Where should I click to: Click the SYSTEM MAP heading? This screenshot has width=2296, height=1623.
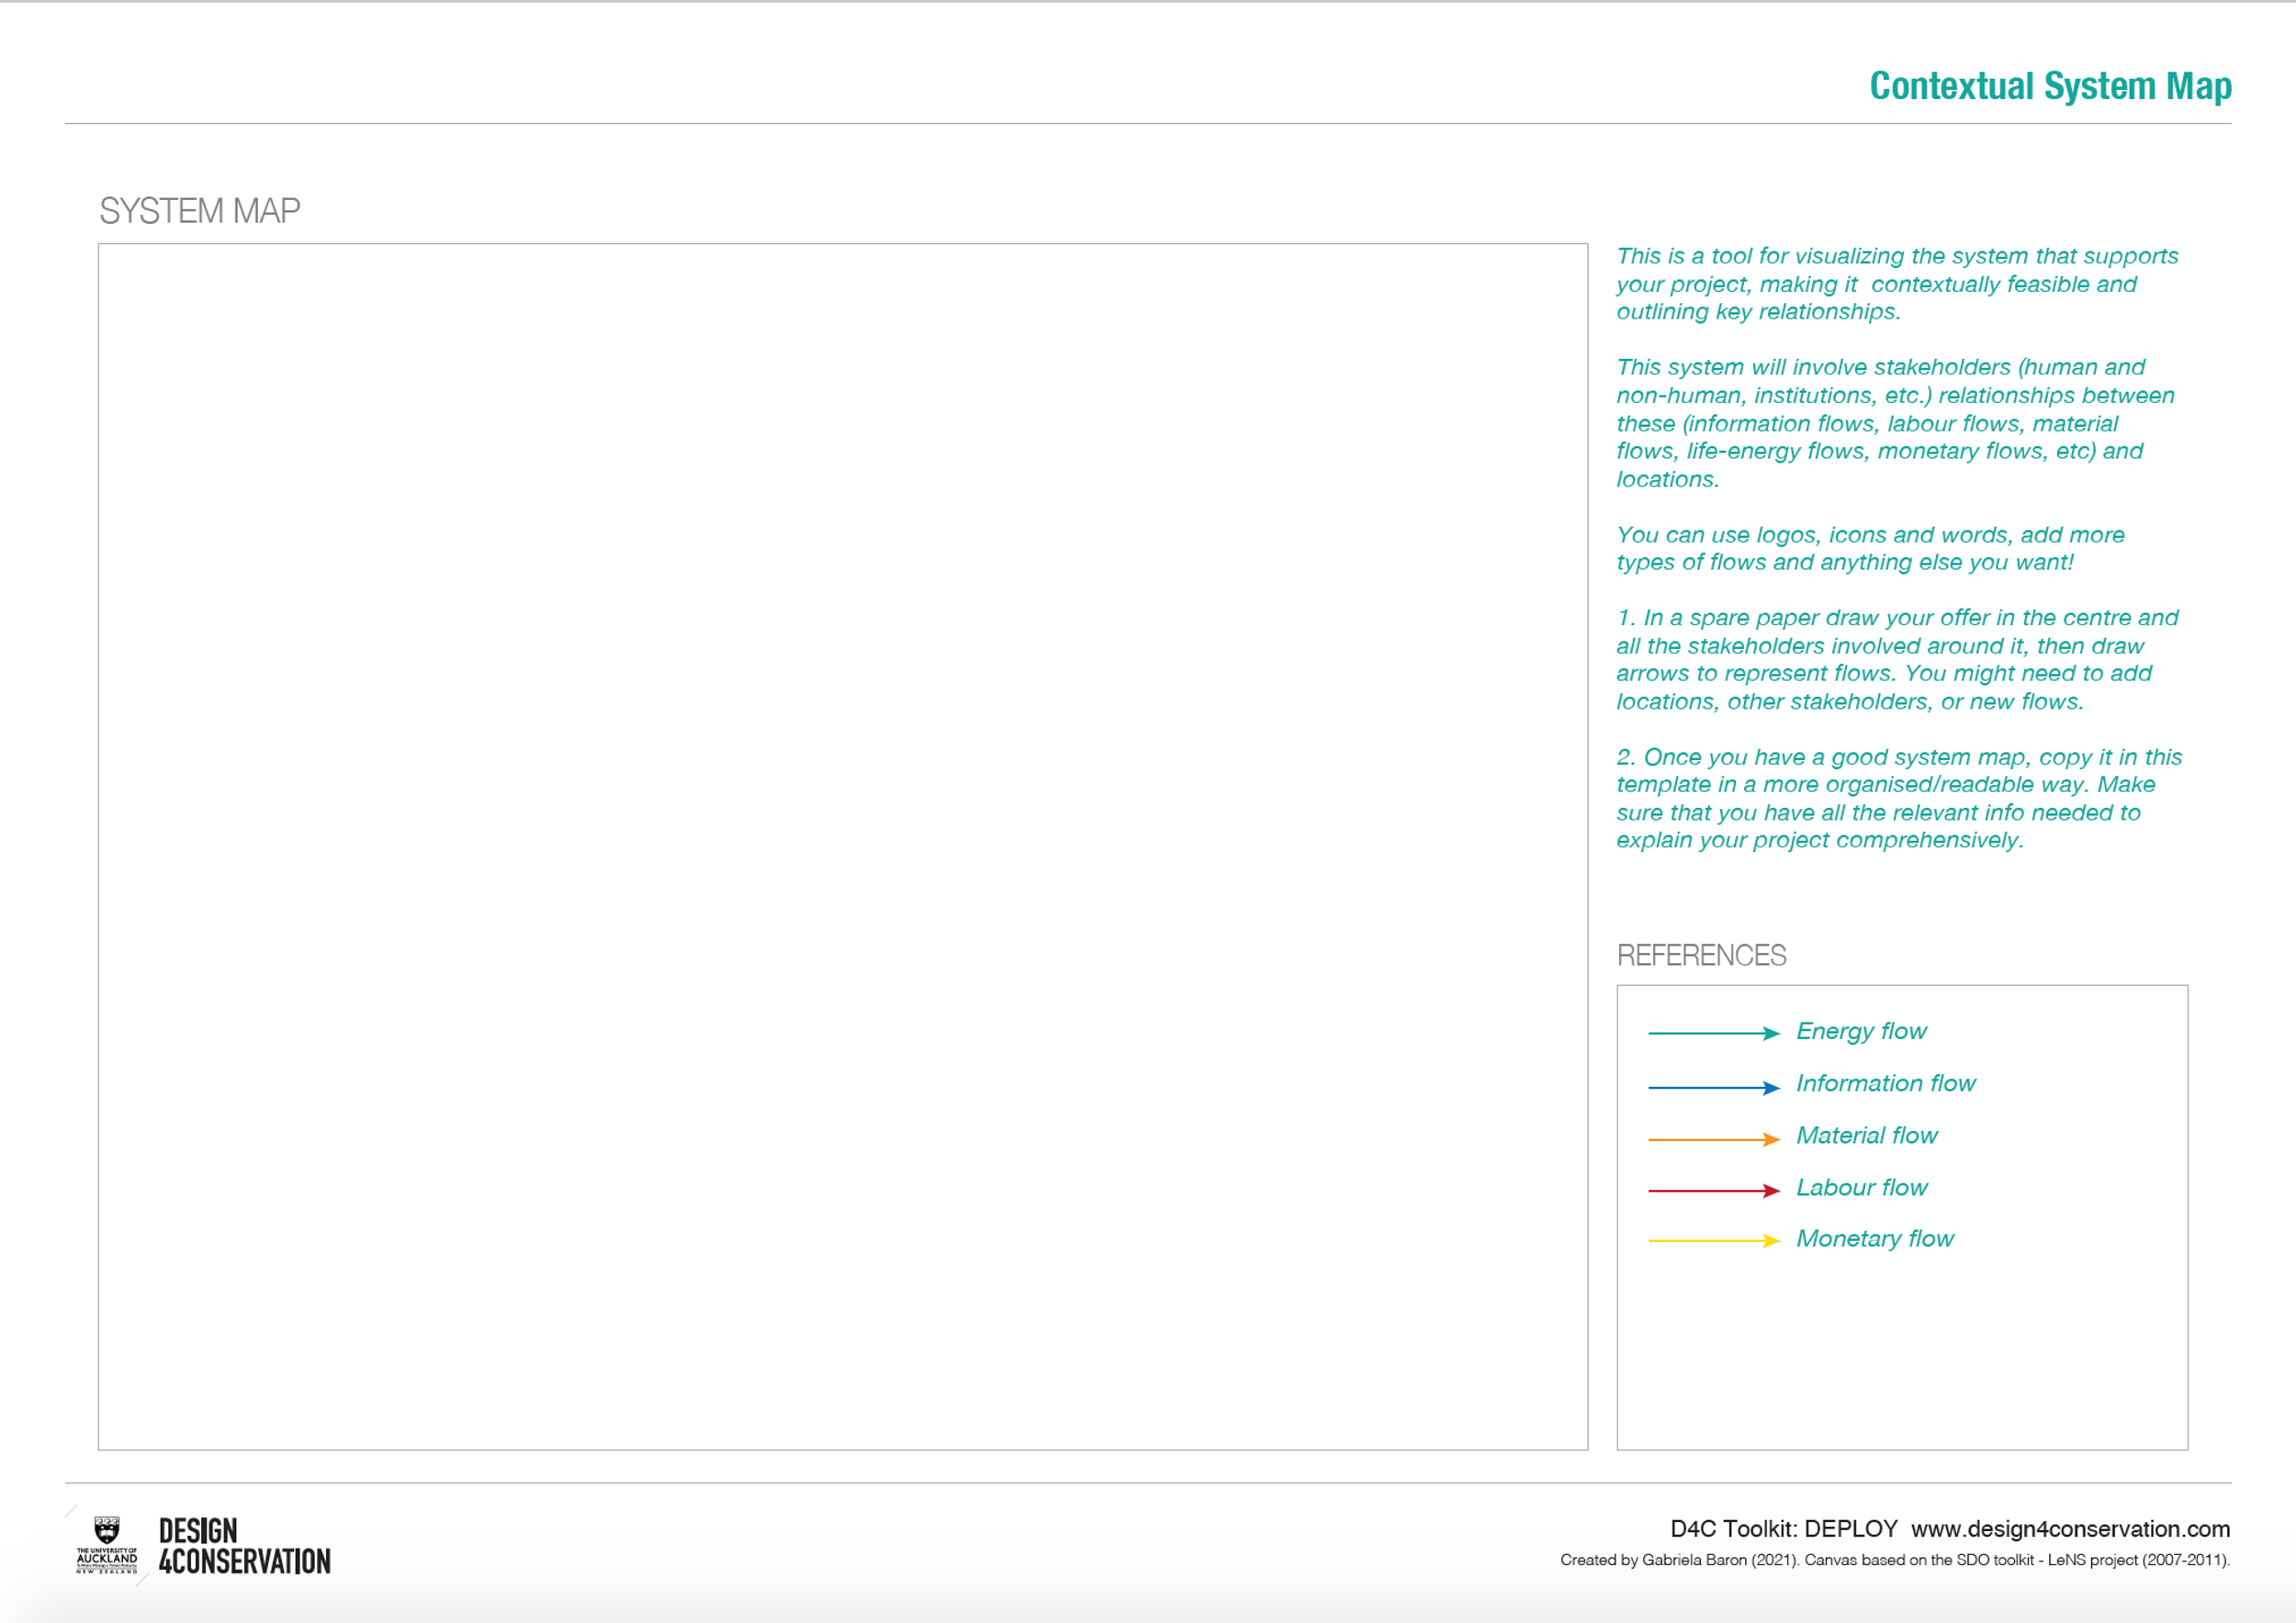pyautogui.click(x=200, y=210)
